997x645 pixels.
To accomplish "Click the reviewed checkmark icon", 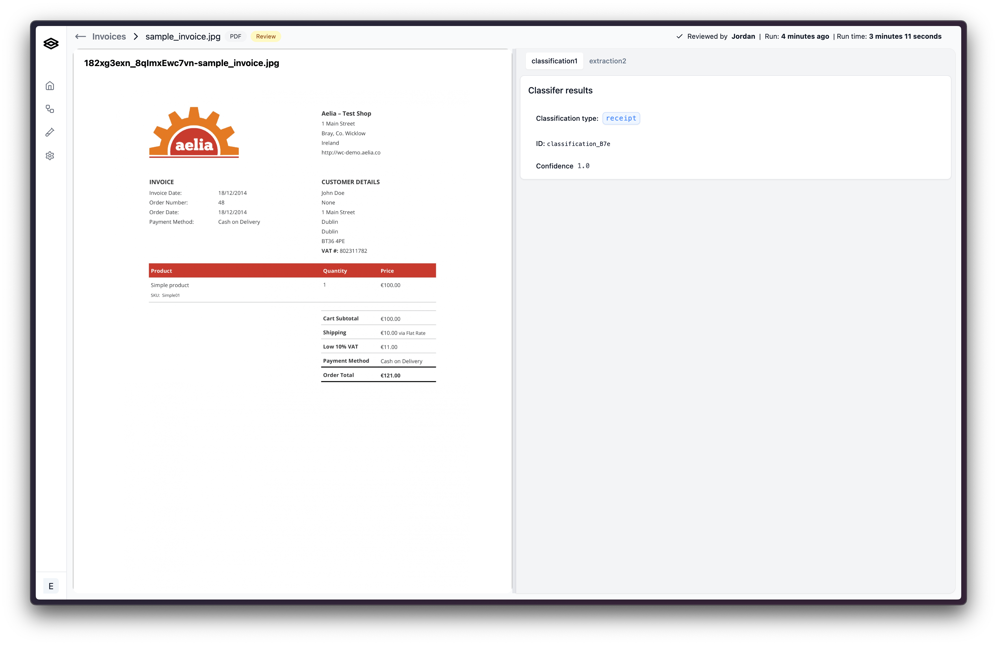I will coord(679,36).
